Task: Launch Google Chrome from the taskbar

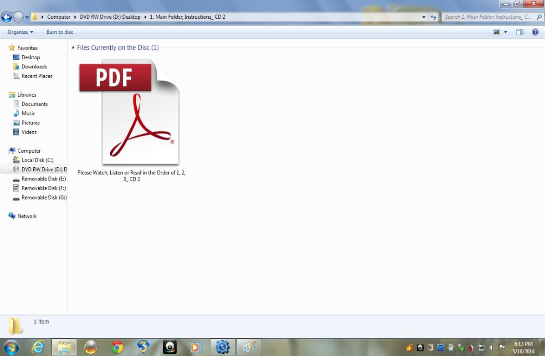Action: (x=117, y=347)
